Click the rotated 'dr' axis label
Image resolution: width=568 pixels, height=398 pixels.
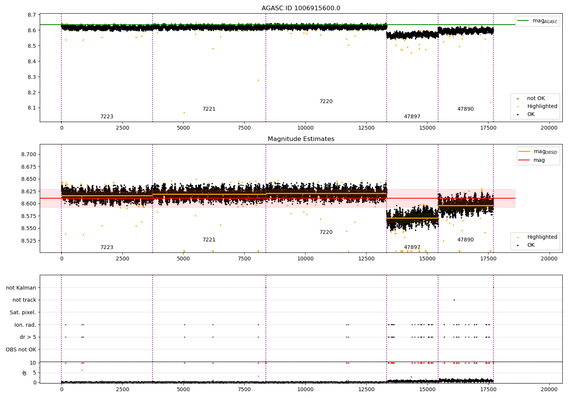(25, 373)
